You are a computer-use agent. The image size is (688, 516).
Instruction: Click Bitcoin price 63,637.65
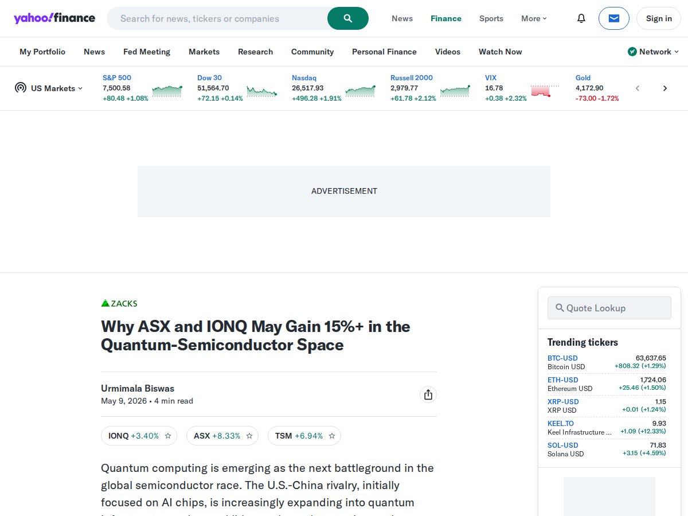pos(651,358)
